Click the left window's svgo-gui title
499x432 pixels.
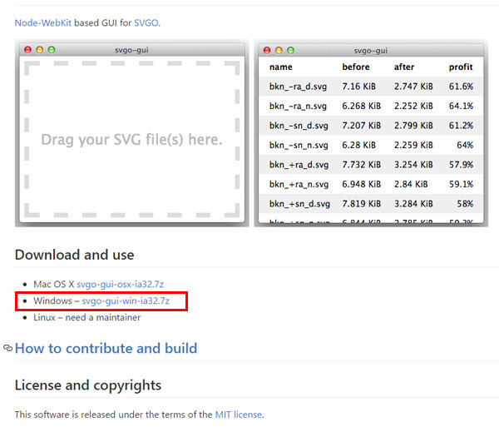131,50
